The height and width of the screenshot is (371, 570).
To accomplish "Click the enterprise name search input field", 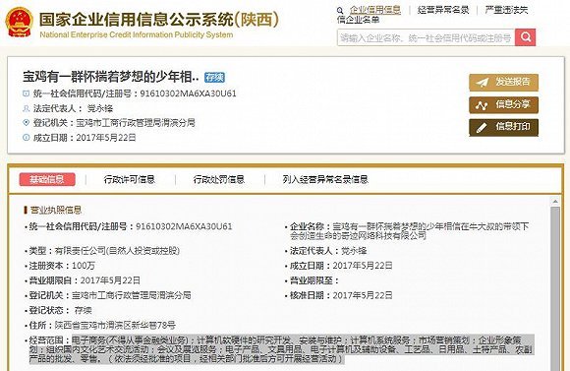I will point(427,37).
